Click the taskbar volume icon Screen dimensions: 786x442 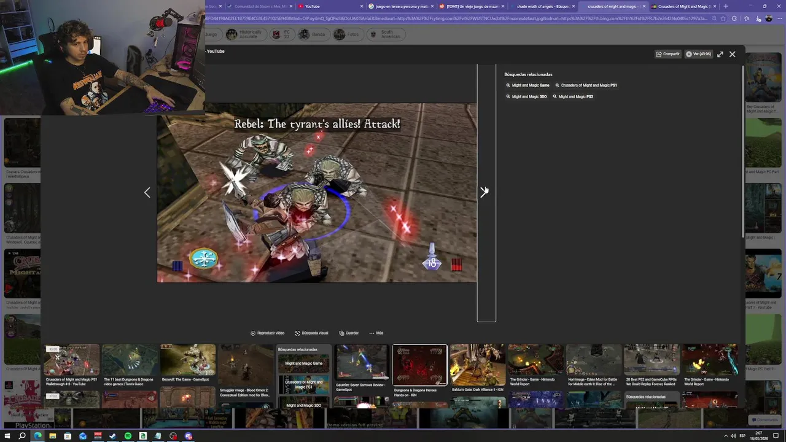(x=733, y=436)
